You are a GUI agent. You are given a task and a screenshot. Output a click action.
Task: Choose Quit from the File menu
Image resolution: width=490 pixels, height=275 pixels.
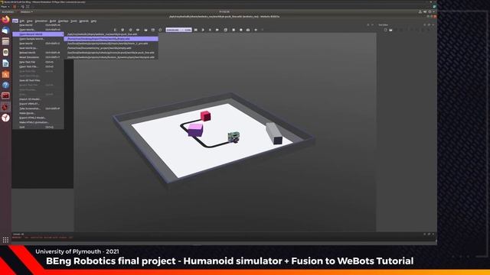(38, 128)
